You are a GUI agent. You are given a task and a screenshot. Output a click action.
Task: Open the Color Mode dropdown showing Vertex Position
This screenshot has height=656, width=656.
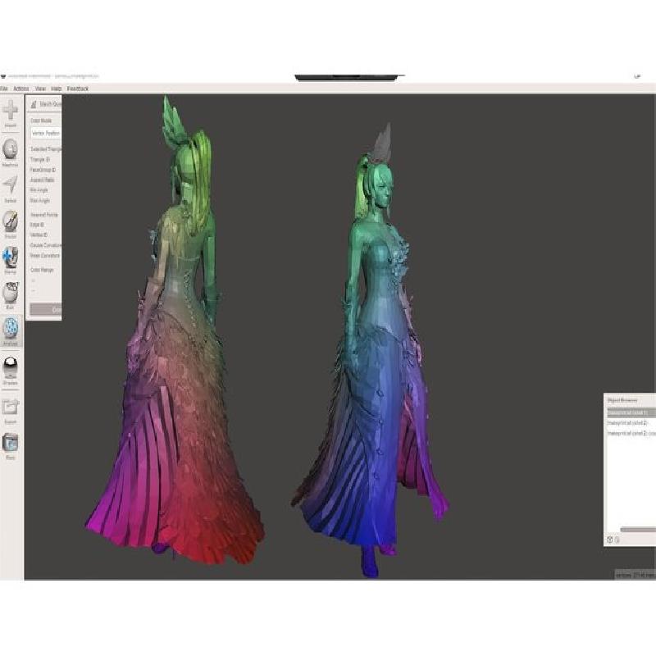46,133
